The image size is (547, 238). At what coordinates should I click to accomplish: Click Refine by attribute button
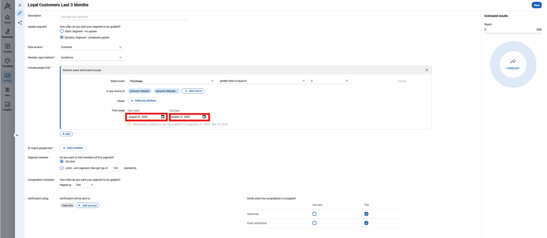pos(143,101)
